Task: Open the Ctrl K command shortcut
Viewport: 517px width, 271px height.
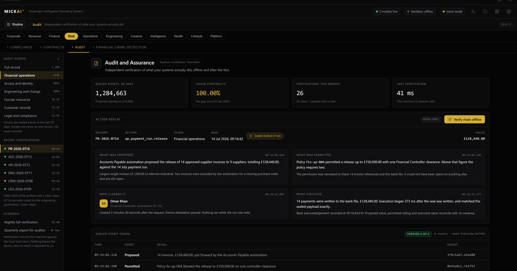Action: 506,25
